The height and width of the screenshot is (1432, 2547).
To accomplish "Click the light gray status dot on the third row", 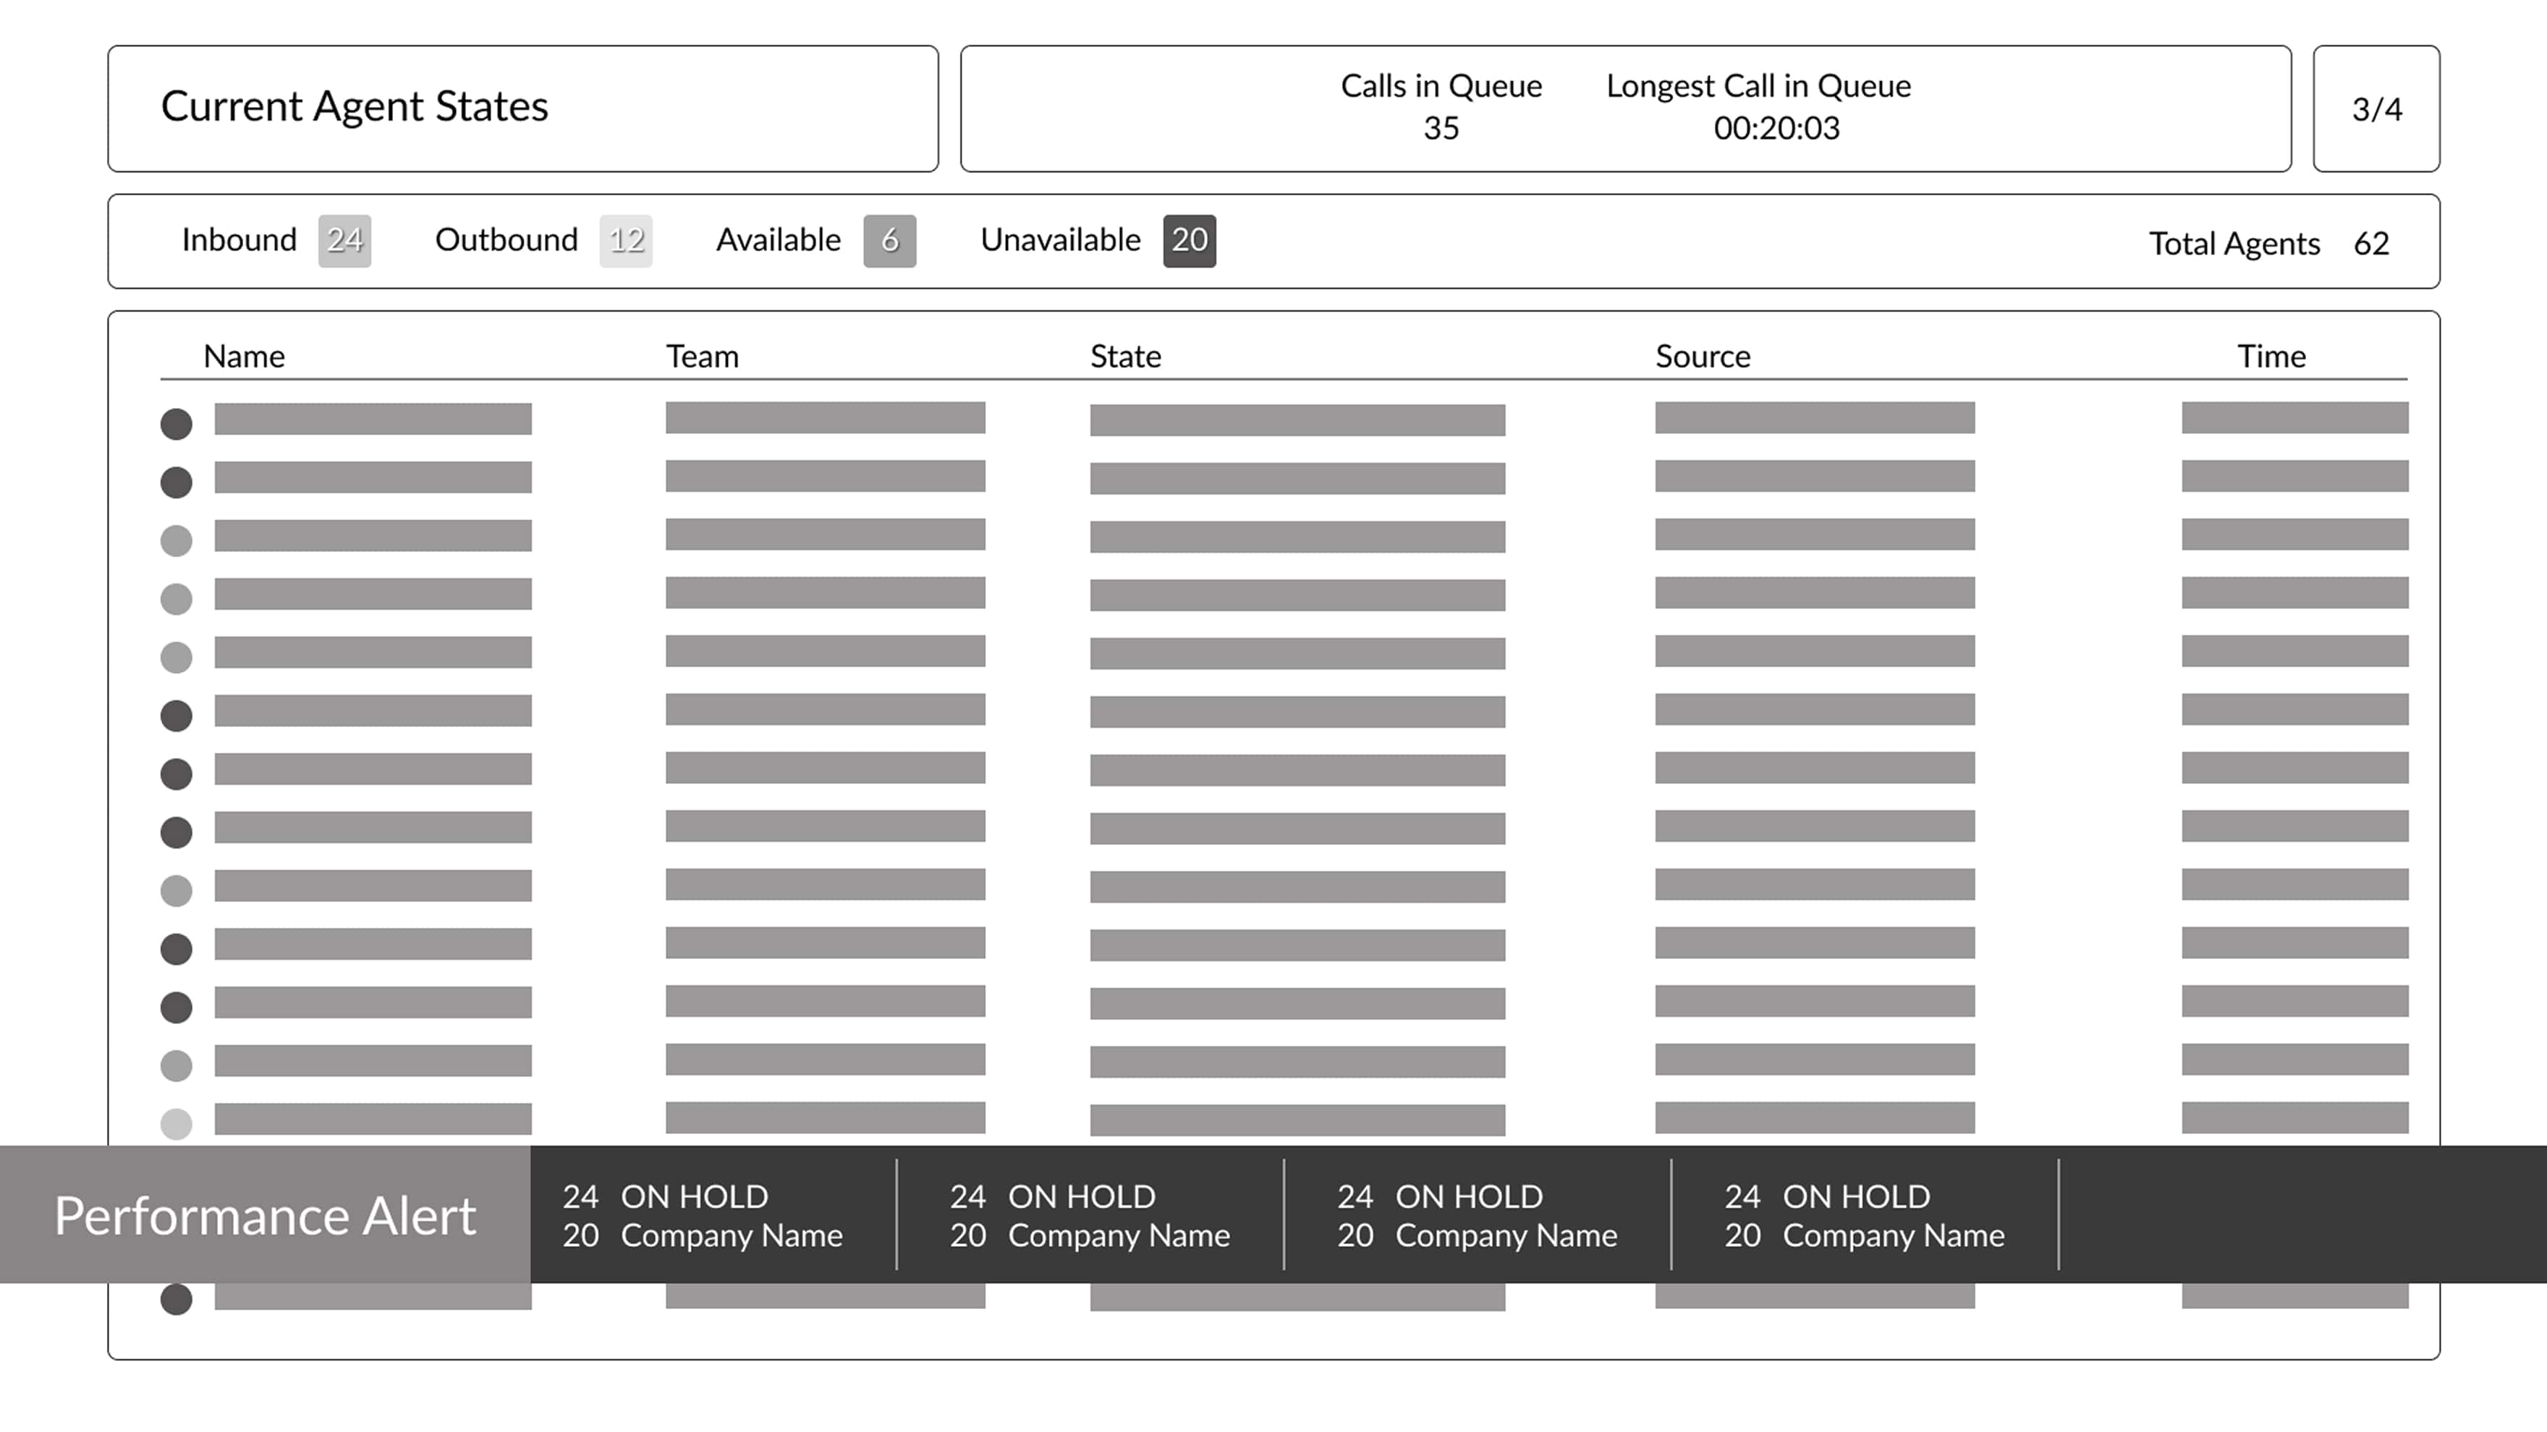I will [176, 540].
